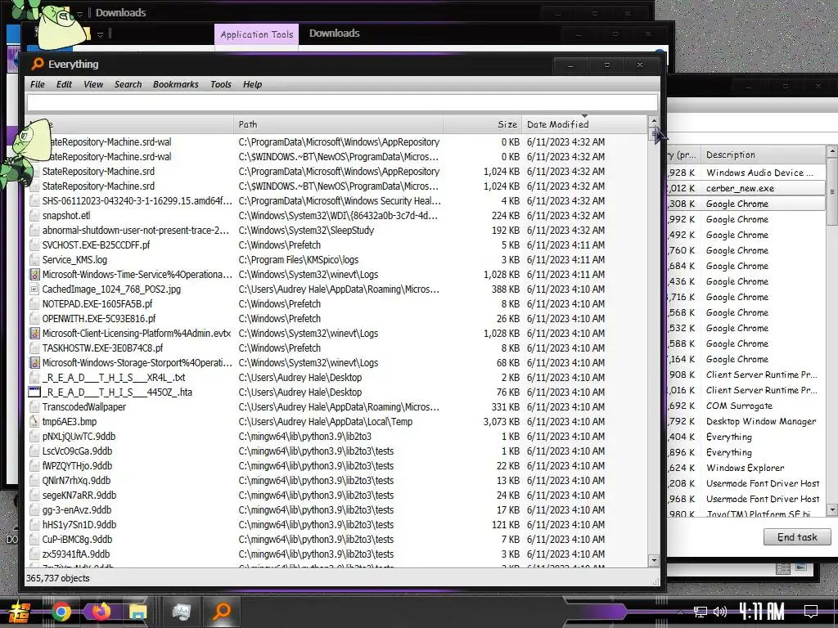Image resolution: width=838 pixels, height=628 pixels.
Task: Click the 365,737 objects status bar text
Action: [58, 578]
